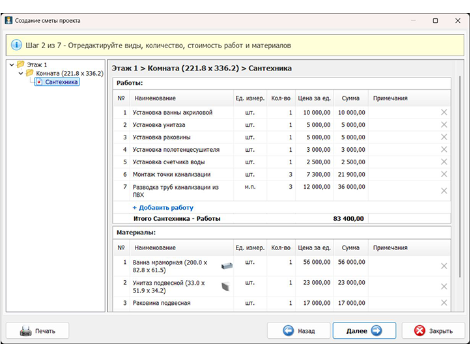
Task: Remove the Унитаз подвесной material row
Action: [x=444, y=287]
